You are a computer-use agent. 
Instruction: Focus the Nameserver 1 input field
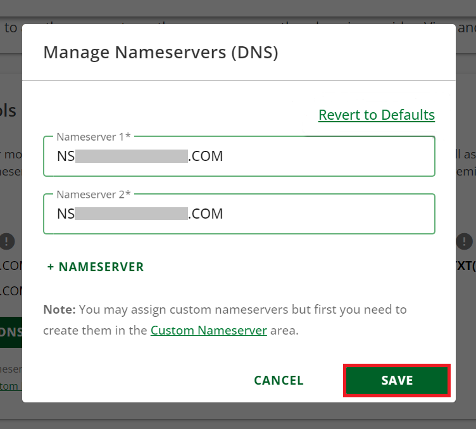coord(316,156)
